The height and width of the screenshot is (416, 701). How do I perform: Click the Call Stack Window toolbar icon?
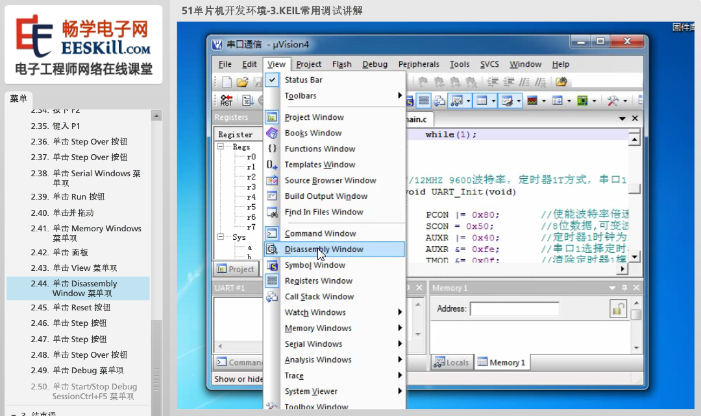(x=439, y=101)
